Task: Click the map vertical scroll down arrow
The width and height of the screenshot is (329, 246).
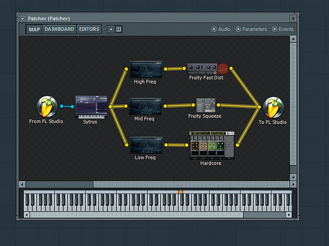Action: (x=293, y=178)
